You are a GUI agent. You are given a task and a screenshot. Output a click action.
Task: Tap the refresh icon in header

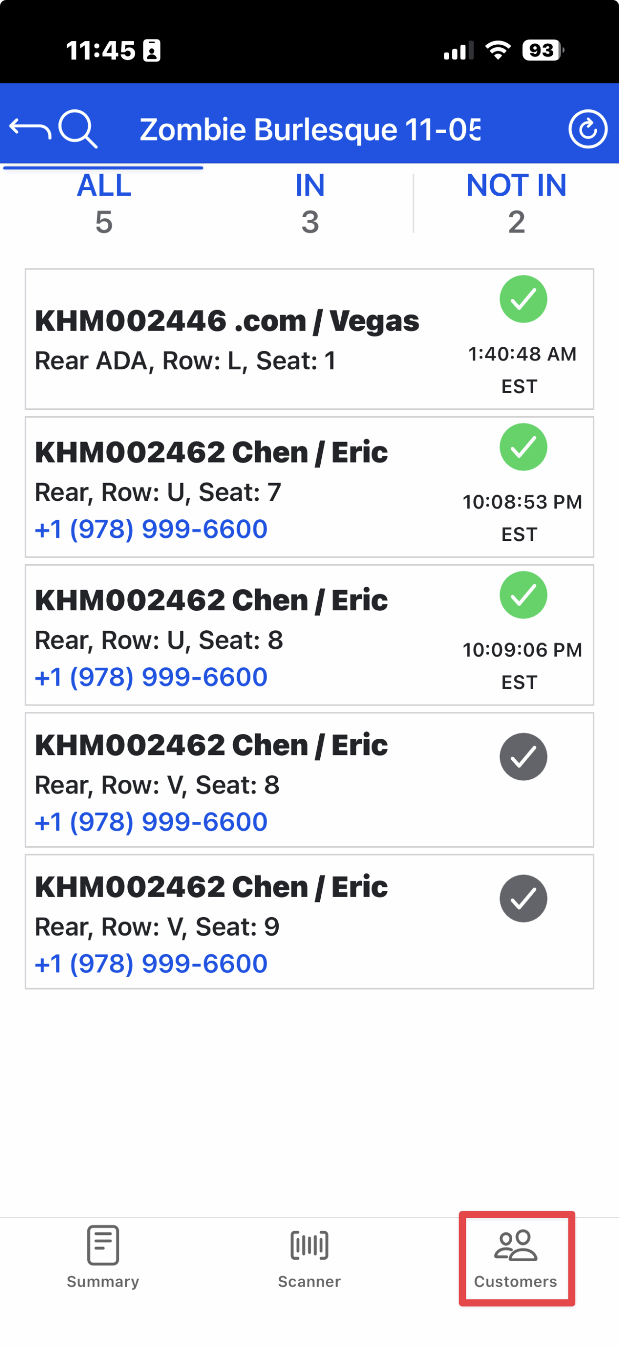[587, 129]
